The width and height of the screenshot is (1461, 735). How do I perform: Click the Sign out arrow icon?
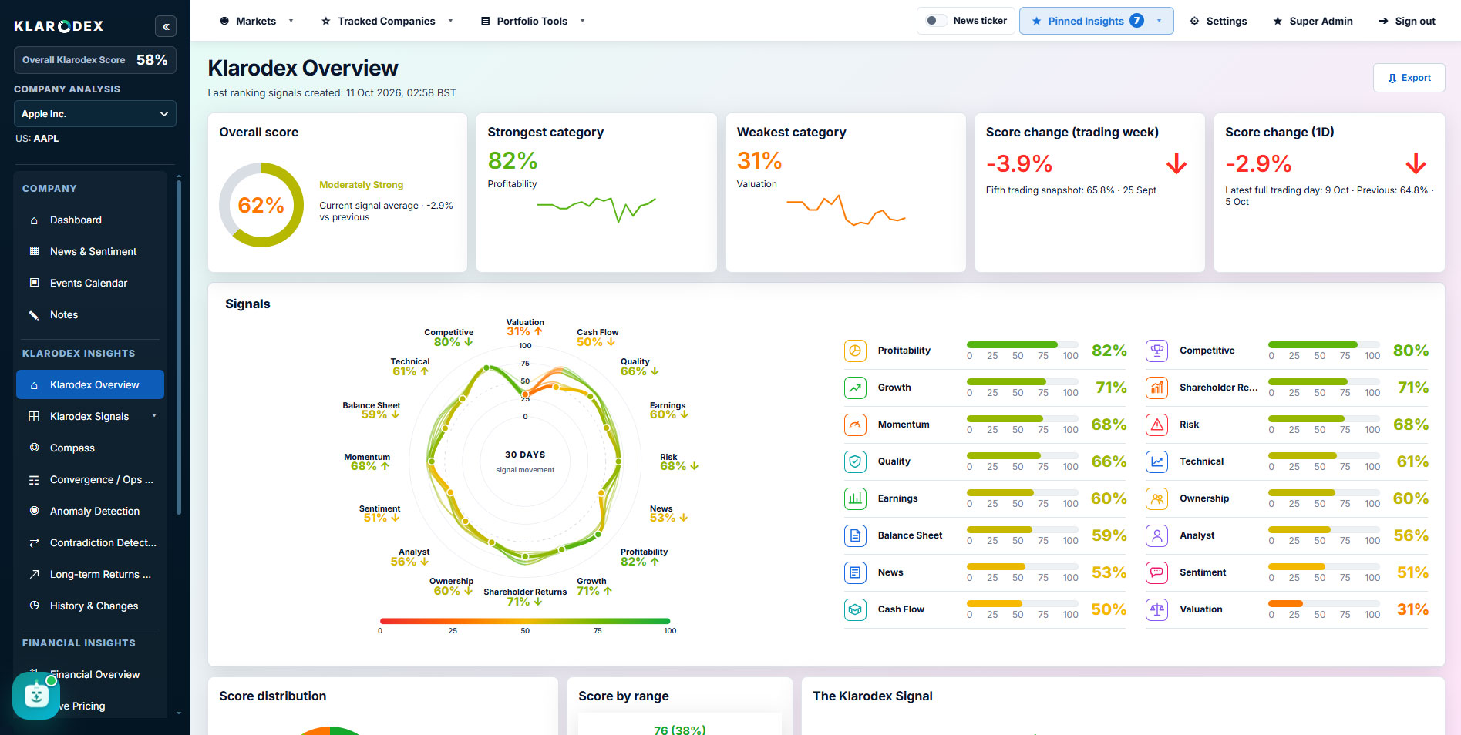pyautogui.click(x=1383, y=21)
